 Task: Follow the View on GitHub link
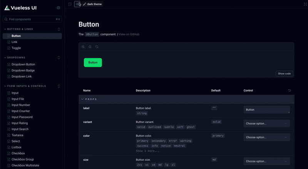pos(129,34)
